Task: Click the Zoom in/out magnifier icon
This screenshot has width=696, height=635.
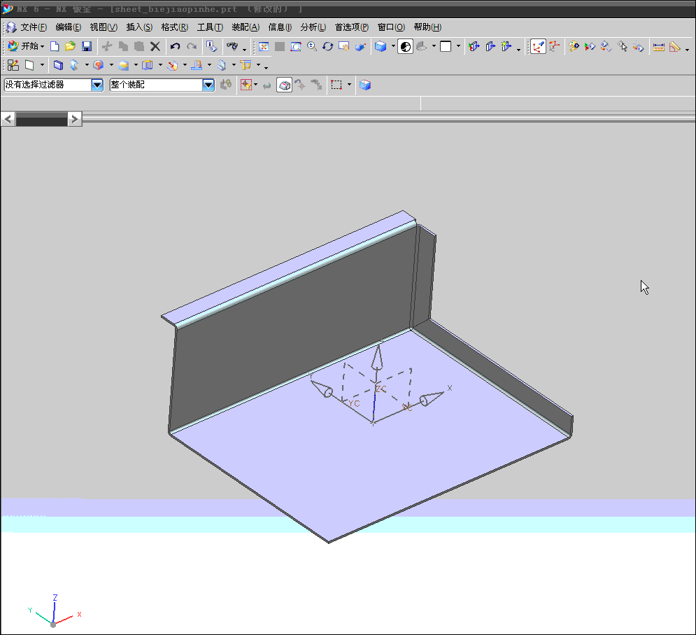Action: click(x=312, y=46)
